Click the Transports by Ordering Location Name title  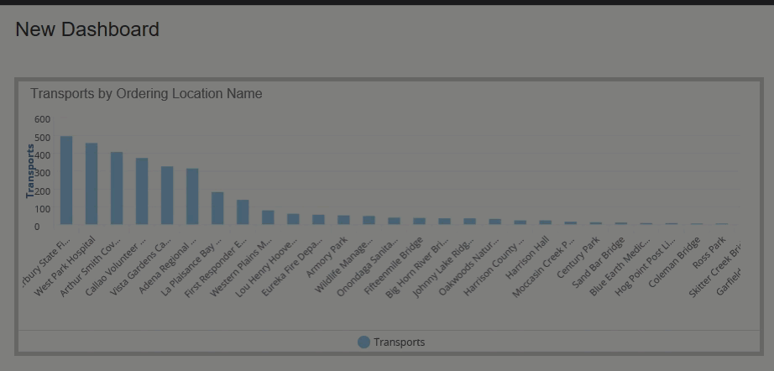[146, 94]
